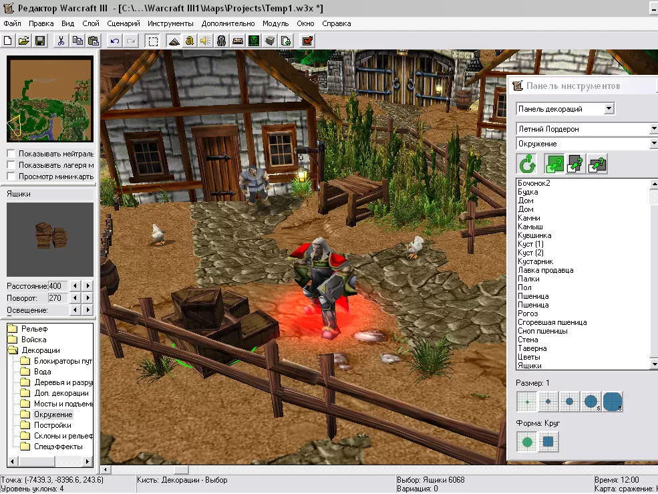The width and height of the screenshot is (658, 494).
Task: Open the Sound editor speaker icon
Action: coord(206,41)
